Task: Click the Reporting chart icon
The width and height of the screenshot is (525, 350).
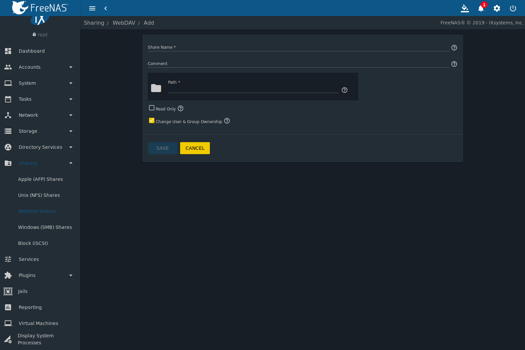Action: point(8,307)
